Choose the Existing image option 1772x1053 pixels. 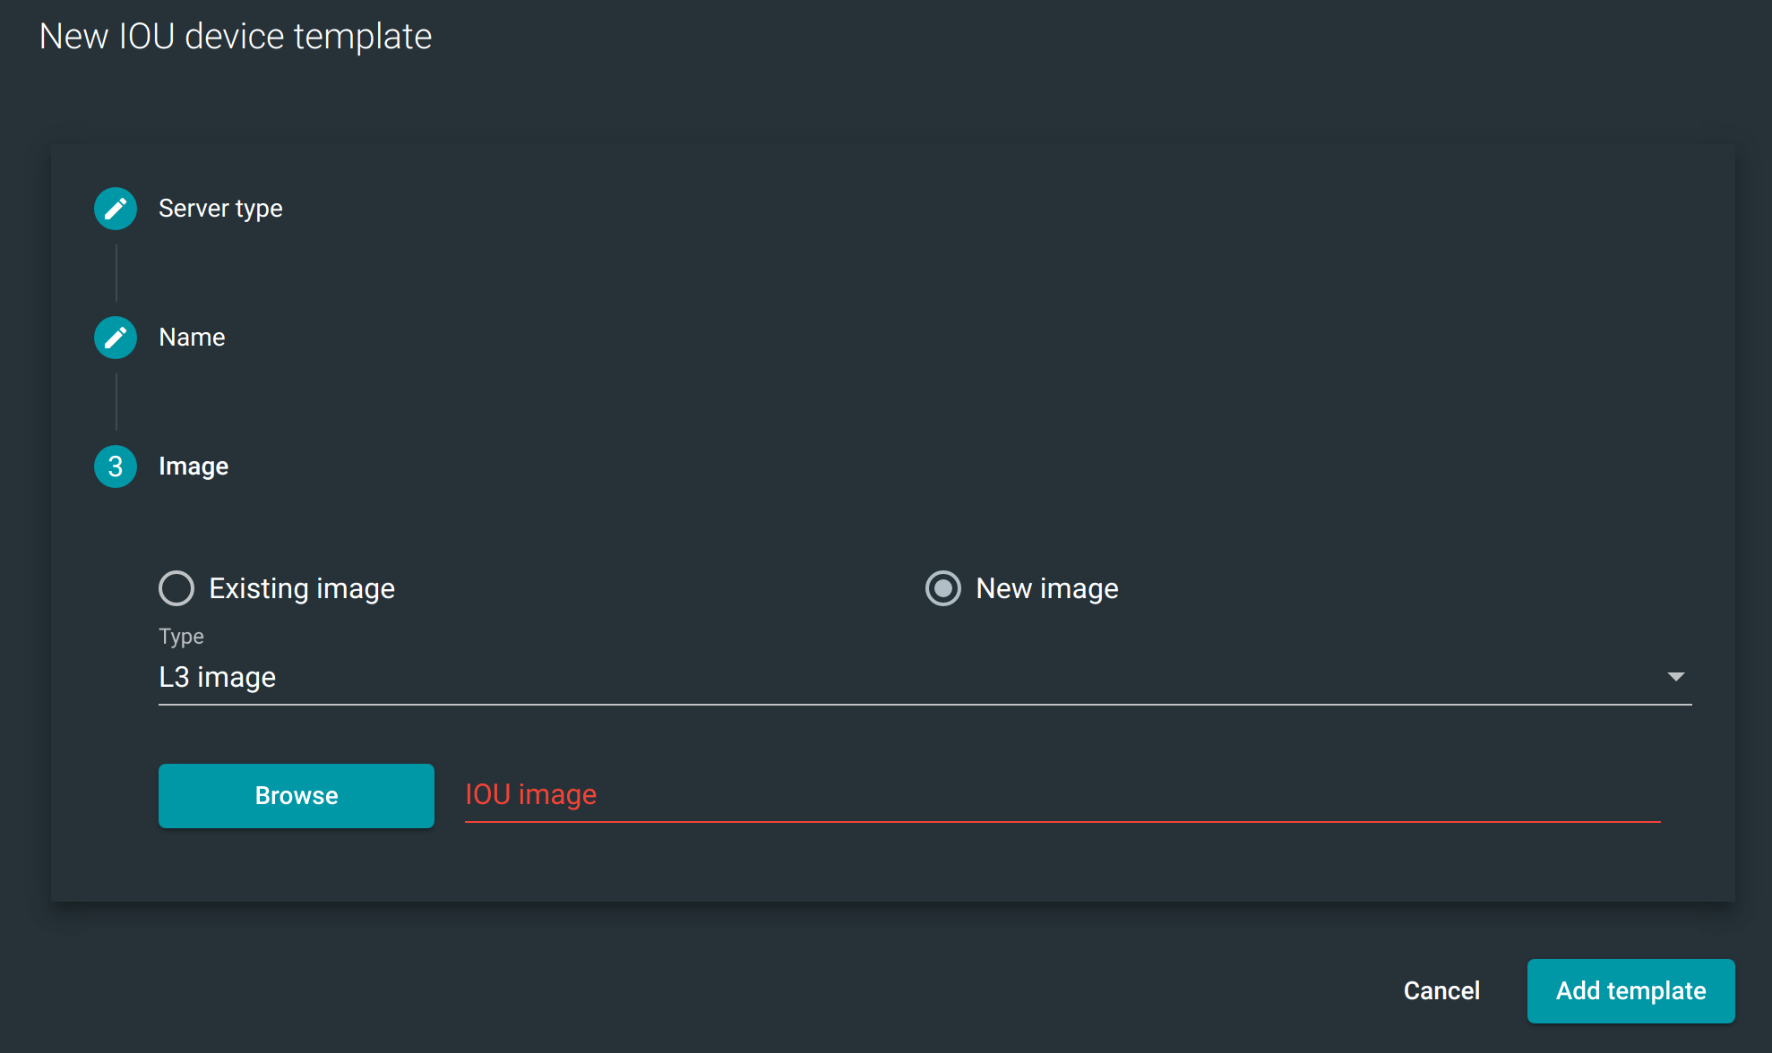(x=176, y=588)
